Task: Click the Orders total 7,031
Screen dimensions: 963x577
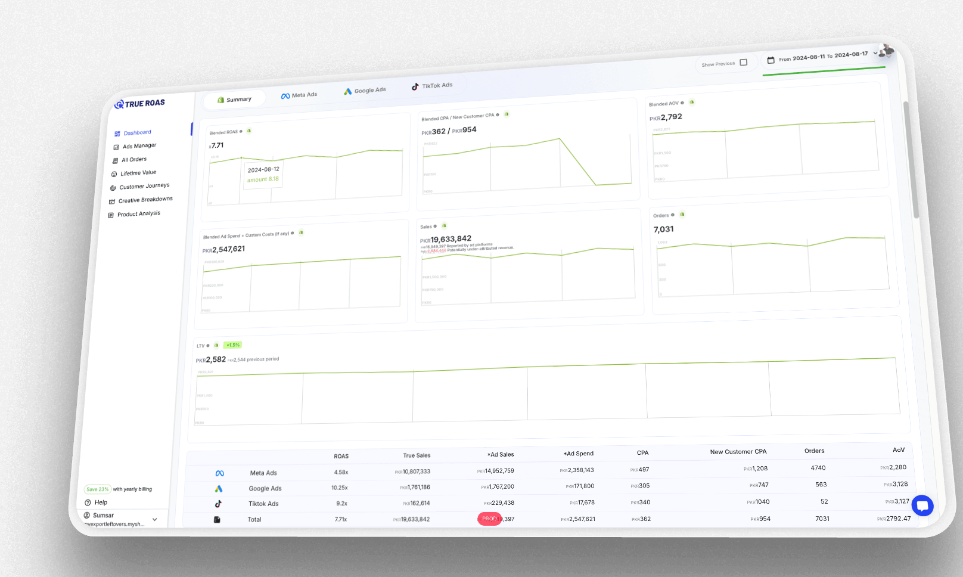Action: click(663, 229)
